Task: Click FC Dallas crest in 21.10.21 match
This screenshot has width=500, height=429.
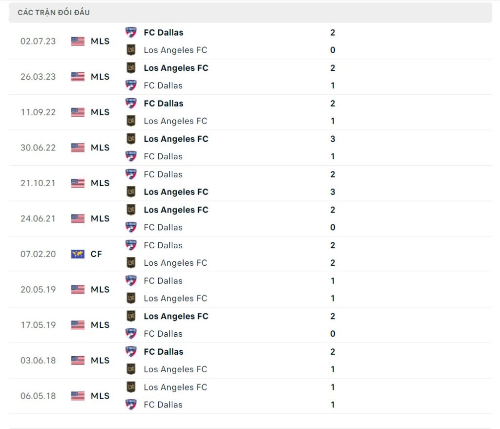Action: [x=131, y=174]
